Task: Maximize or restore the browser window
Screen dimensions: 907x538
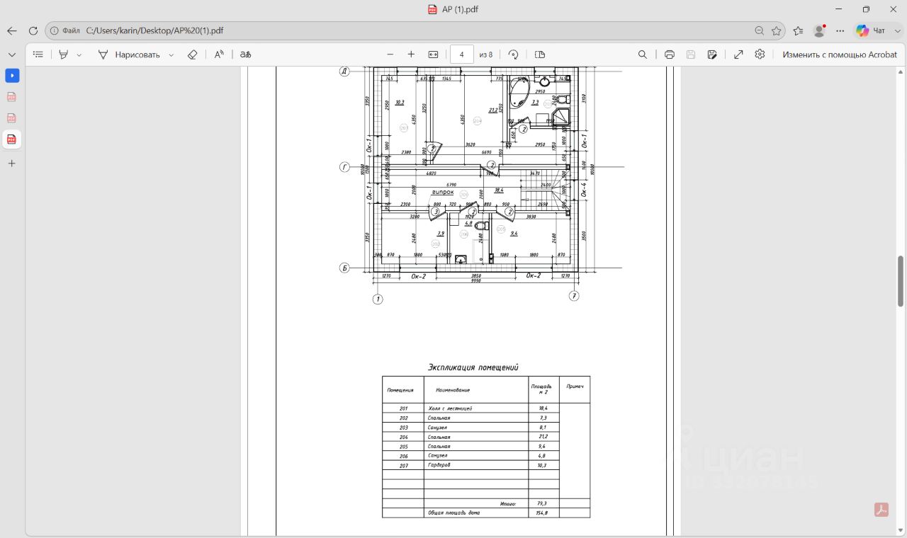Action: [866, 9]
